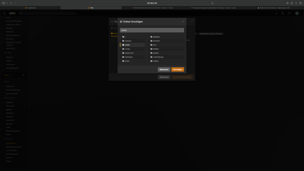Switch to the Apple Support browser tab
The width and height of the screenshot is (304, 171).
coord(274,8)
